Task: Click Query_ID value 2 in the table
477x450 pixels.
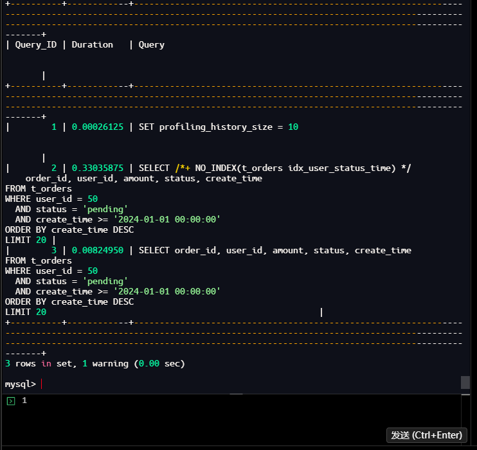Action: click(54, 168)
